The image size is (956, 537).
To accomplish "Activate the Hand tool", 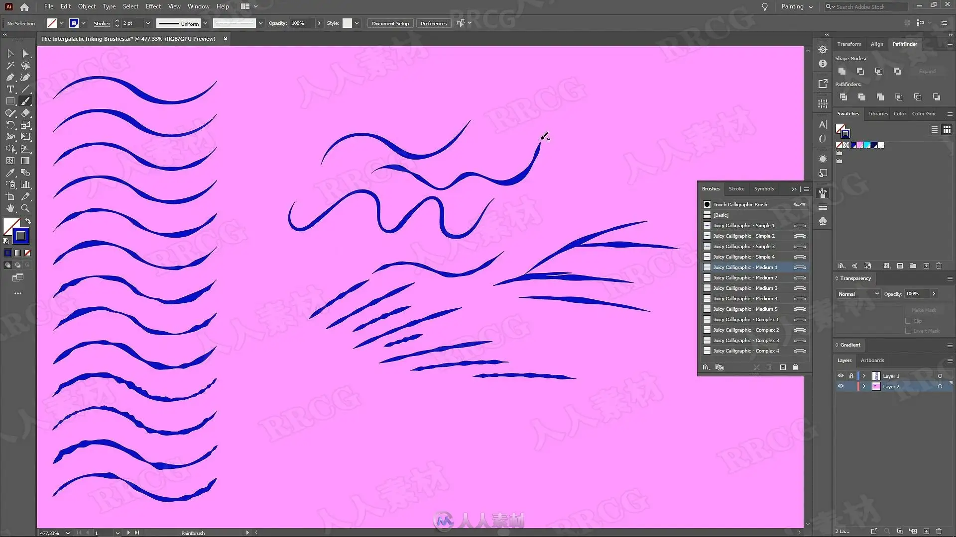I will [10, 208].
